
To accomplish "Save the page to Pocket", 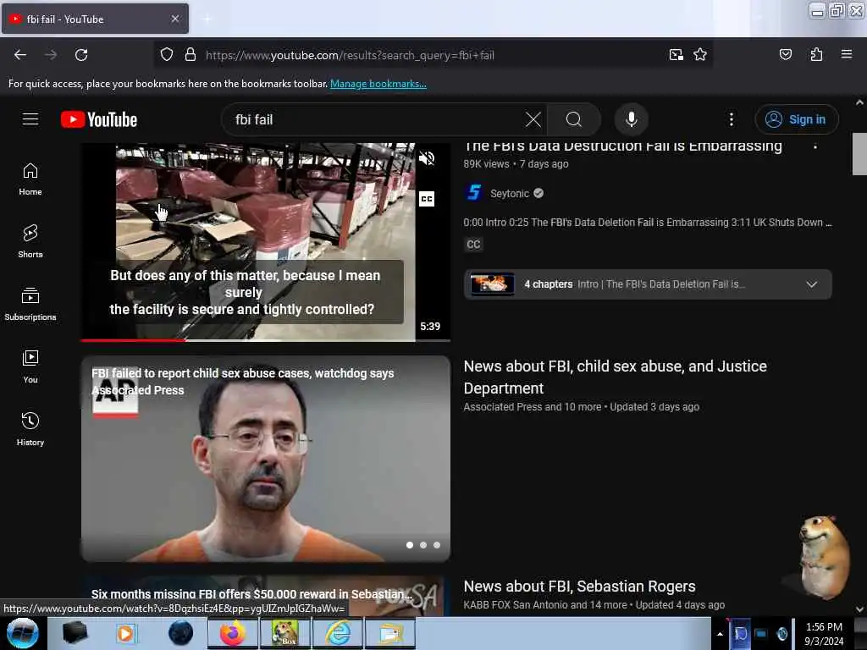I will pos(785,54).
